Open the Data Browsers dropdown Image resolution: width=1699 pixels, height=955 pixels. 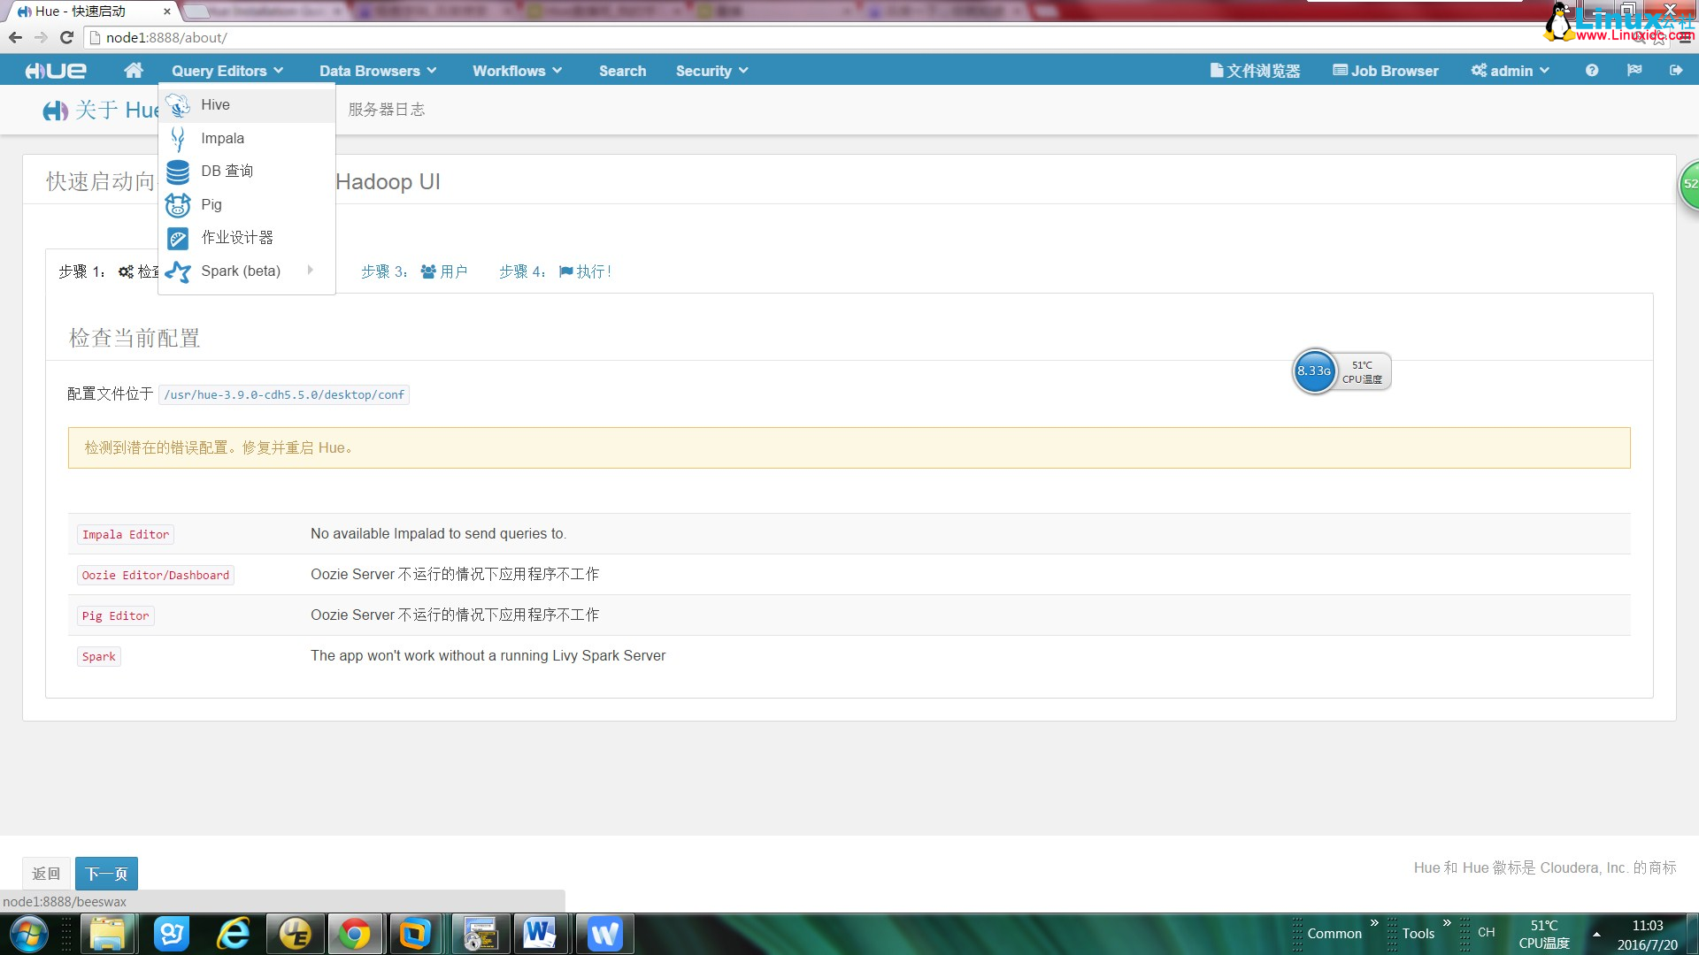pyautogui.click(x=378, y=71)
